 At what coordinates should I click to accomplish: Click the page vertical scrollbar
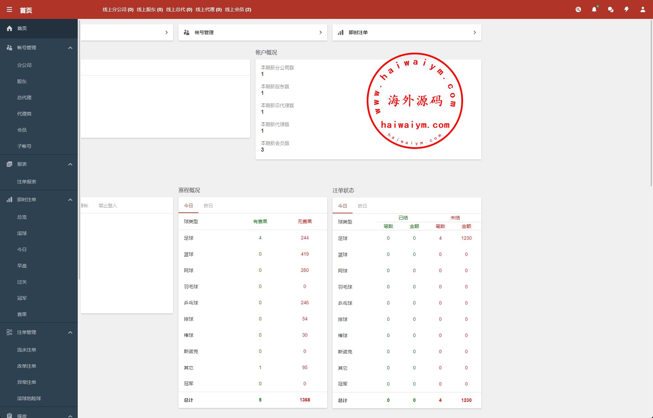(651, 101)
